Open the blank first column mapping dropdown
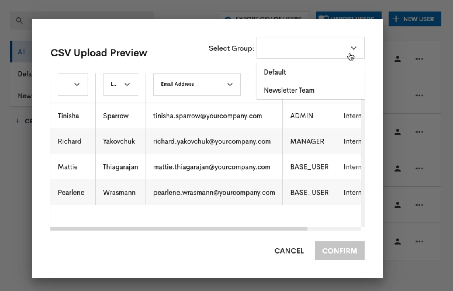Screen dimensions: 453x291 (73, 84)
